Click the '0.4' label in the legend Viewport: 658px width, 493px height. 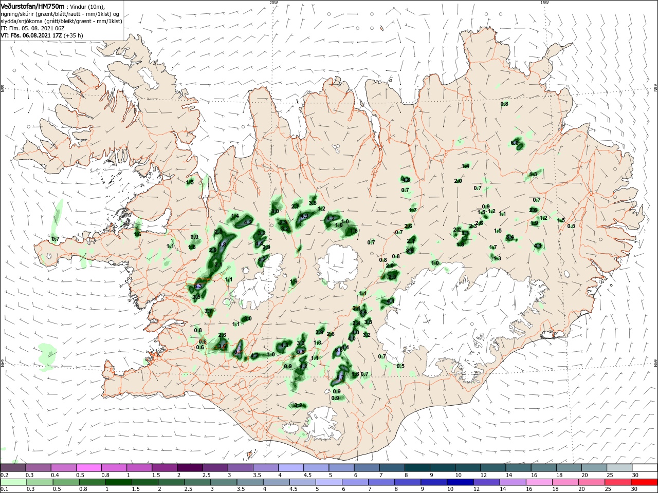[x=54, y=475]
